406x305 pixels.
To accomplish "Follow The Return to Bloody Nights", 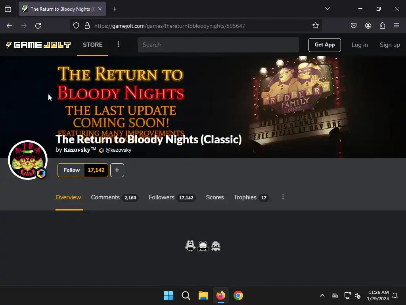I will pyautogui.click(x=71, y=170).
